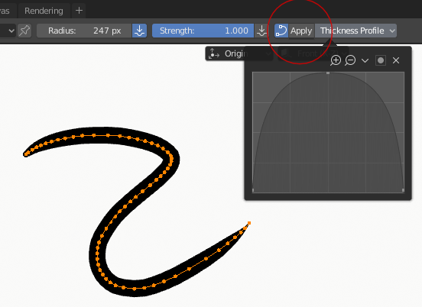Add a new workspace with plus tab
This screenshot has height=307, width=422.
point(79,11)
